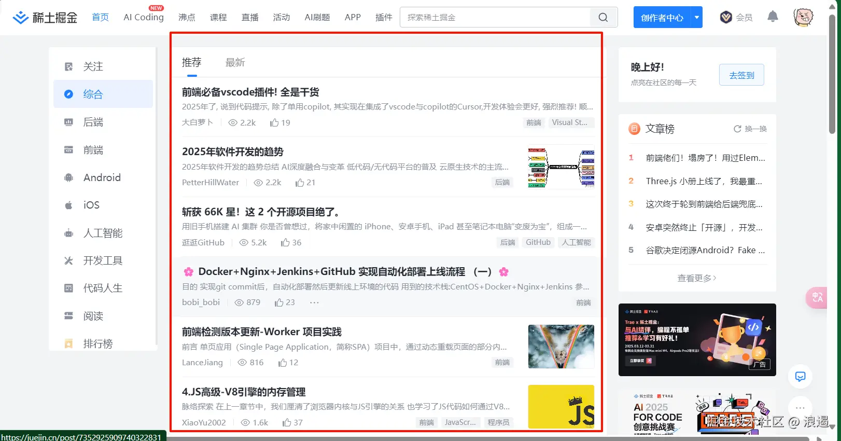Click the floating more-options dots button
This screenshot has height=441, width=841.
coord(800,408)
